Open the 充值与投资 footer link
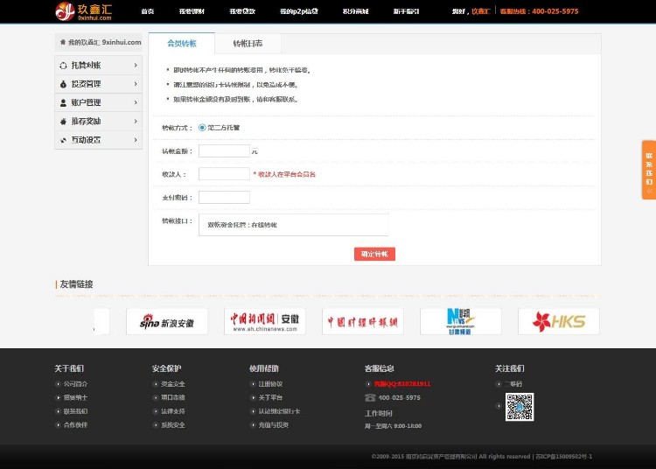 coord(274,425)
